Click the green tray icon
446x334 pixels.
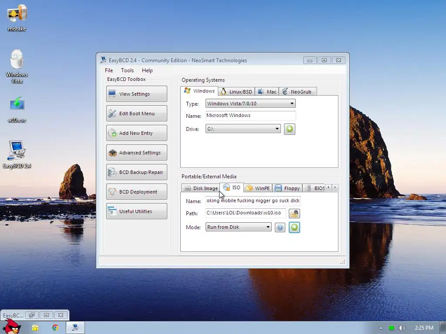392,328
